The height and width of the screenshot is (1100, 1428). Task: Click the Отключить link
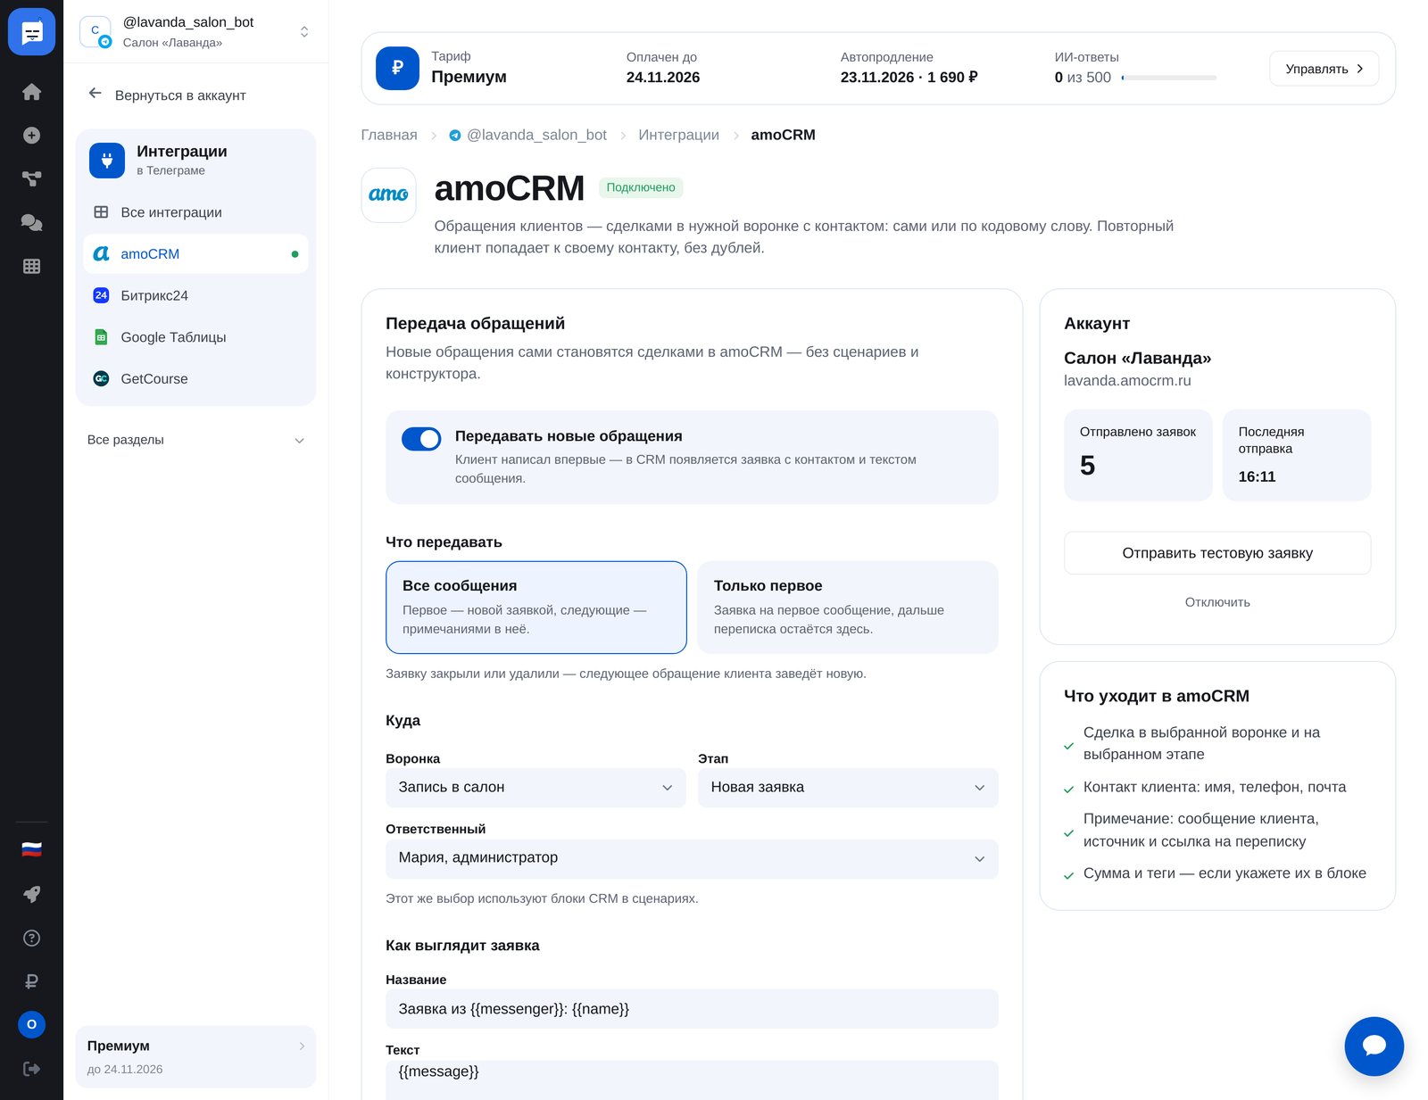tap(1217, 602)
